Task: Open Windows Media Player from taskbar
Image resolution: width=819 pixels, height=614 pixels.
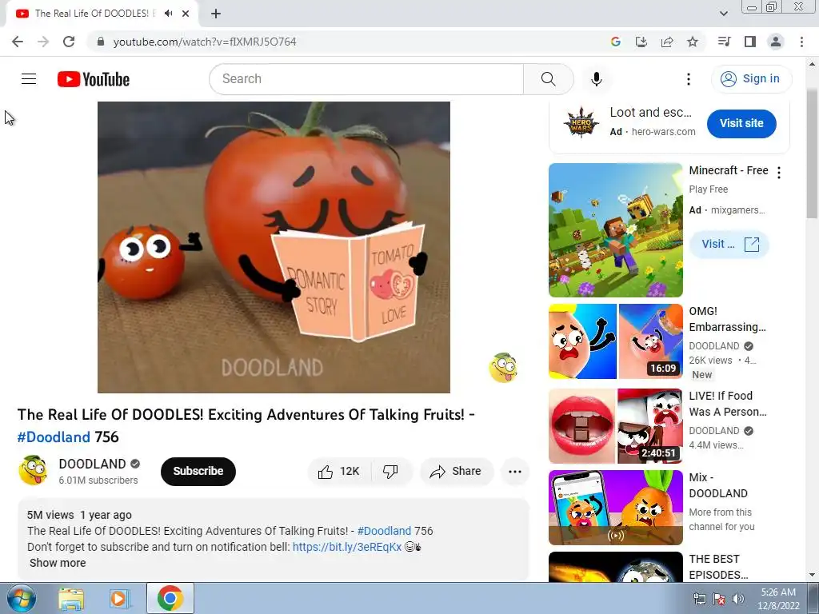Action: 120,598
